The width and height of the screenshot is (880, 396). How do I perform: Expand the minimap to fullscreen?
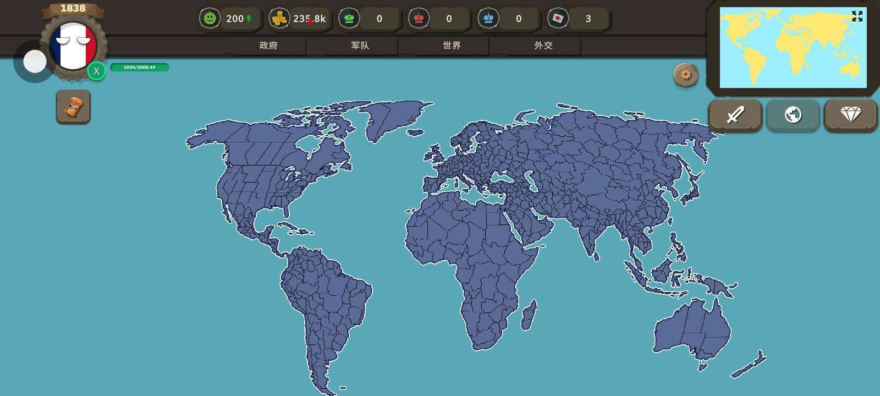(857, 16)
